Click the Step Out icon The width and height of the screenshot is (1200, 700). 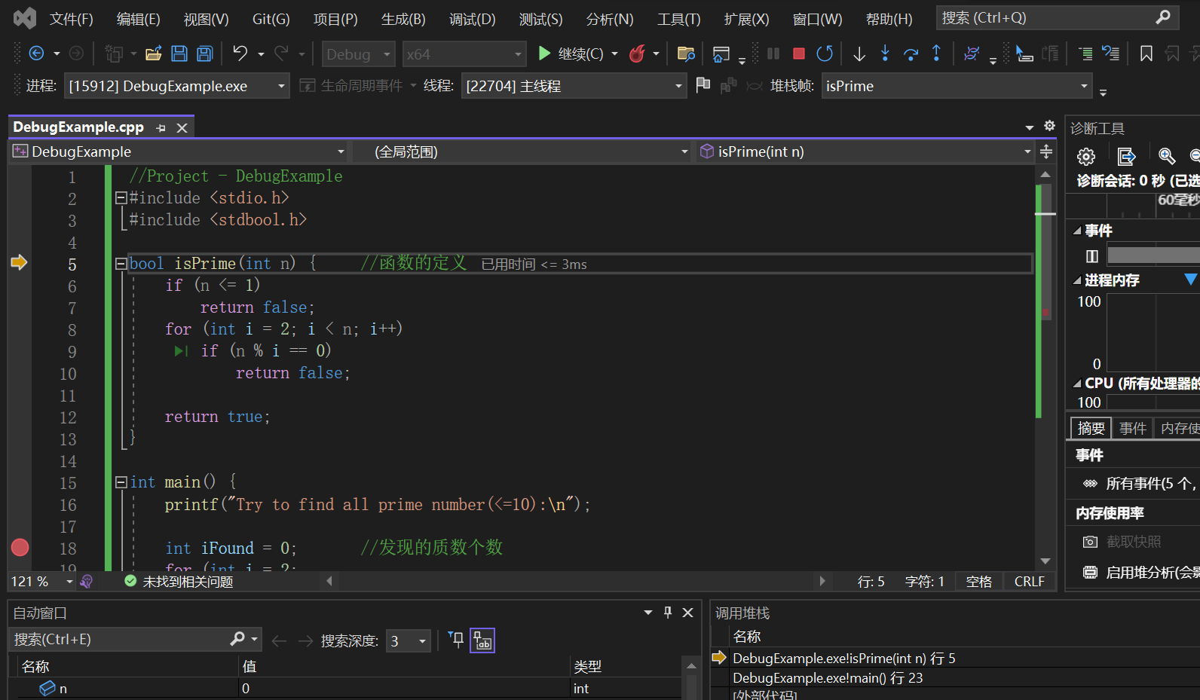[x=936, y=53]
